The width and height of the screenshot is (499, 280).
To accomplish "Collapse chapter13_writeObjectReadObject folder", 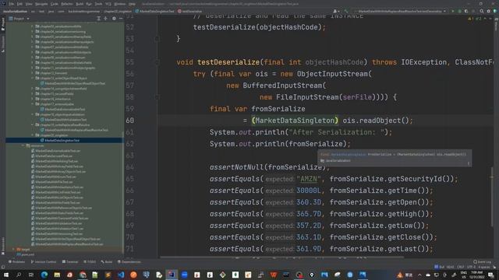I will (33, 78).
